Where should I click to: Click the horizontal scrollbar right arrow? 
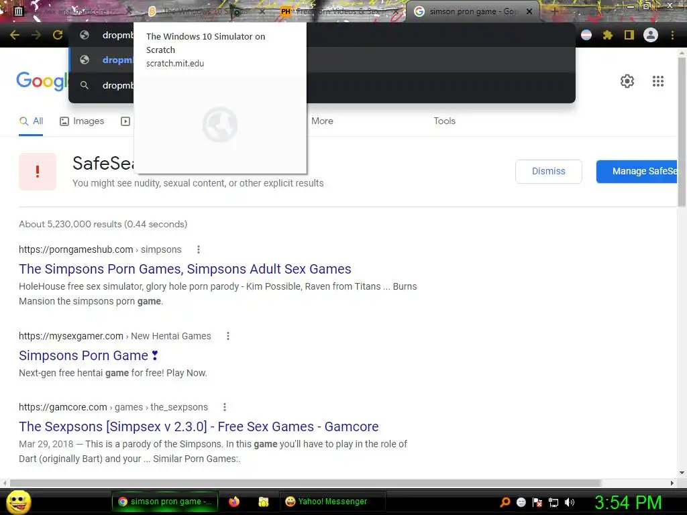click(x=672, y=483)
